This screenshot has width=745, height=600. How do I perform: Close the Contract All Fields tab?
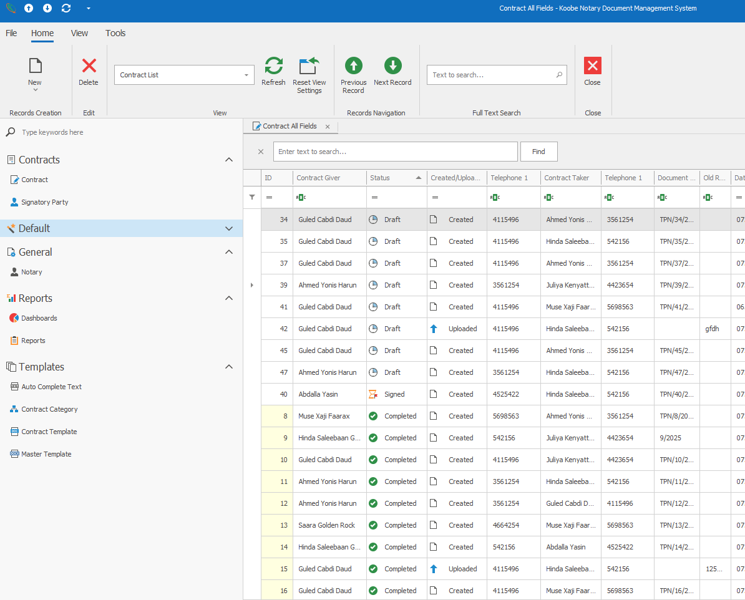coord(328,127)
